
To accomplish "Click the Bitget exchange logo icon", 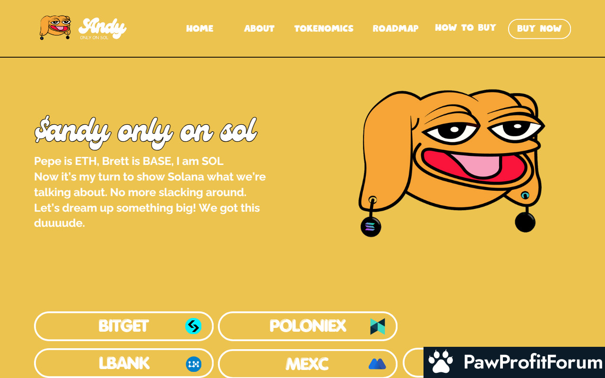I will (193, 326).
